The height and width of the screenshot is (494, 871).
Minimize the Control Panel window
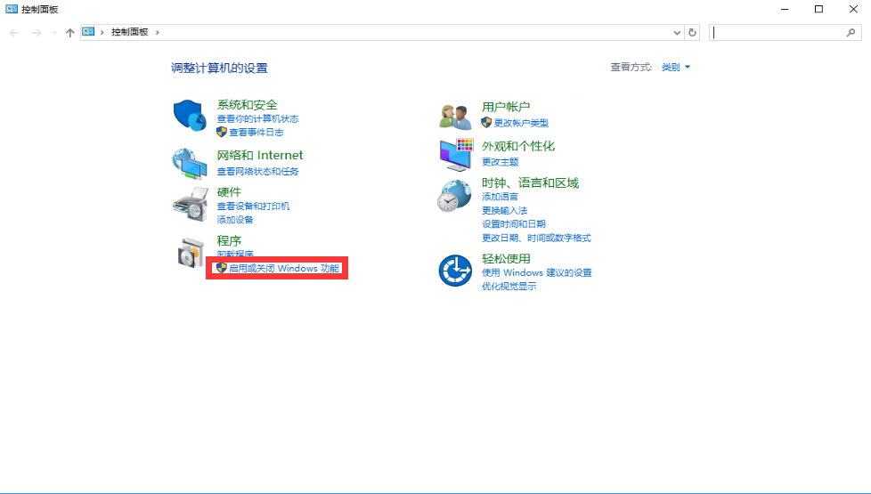pyautogui.click(x=785, y=9)
